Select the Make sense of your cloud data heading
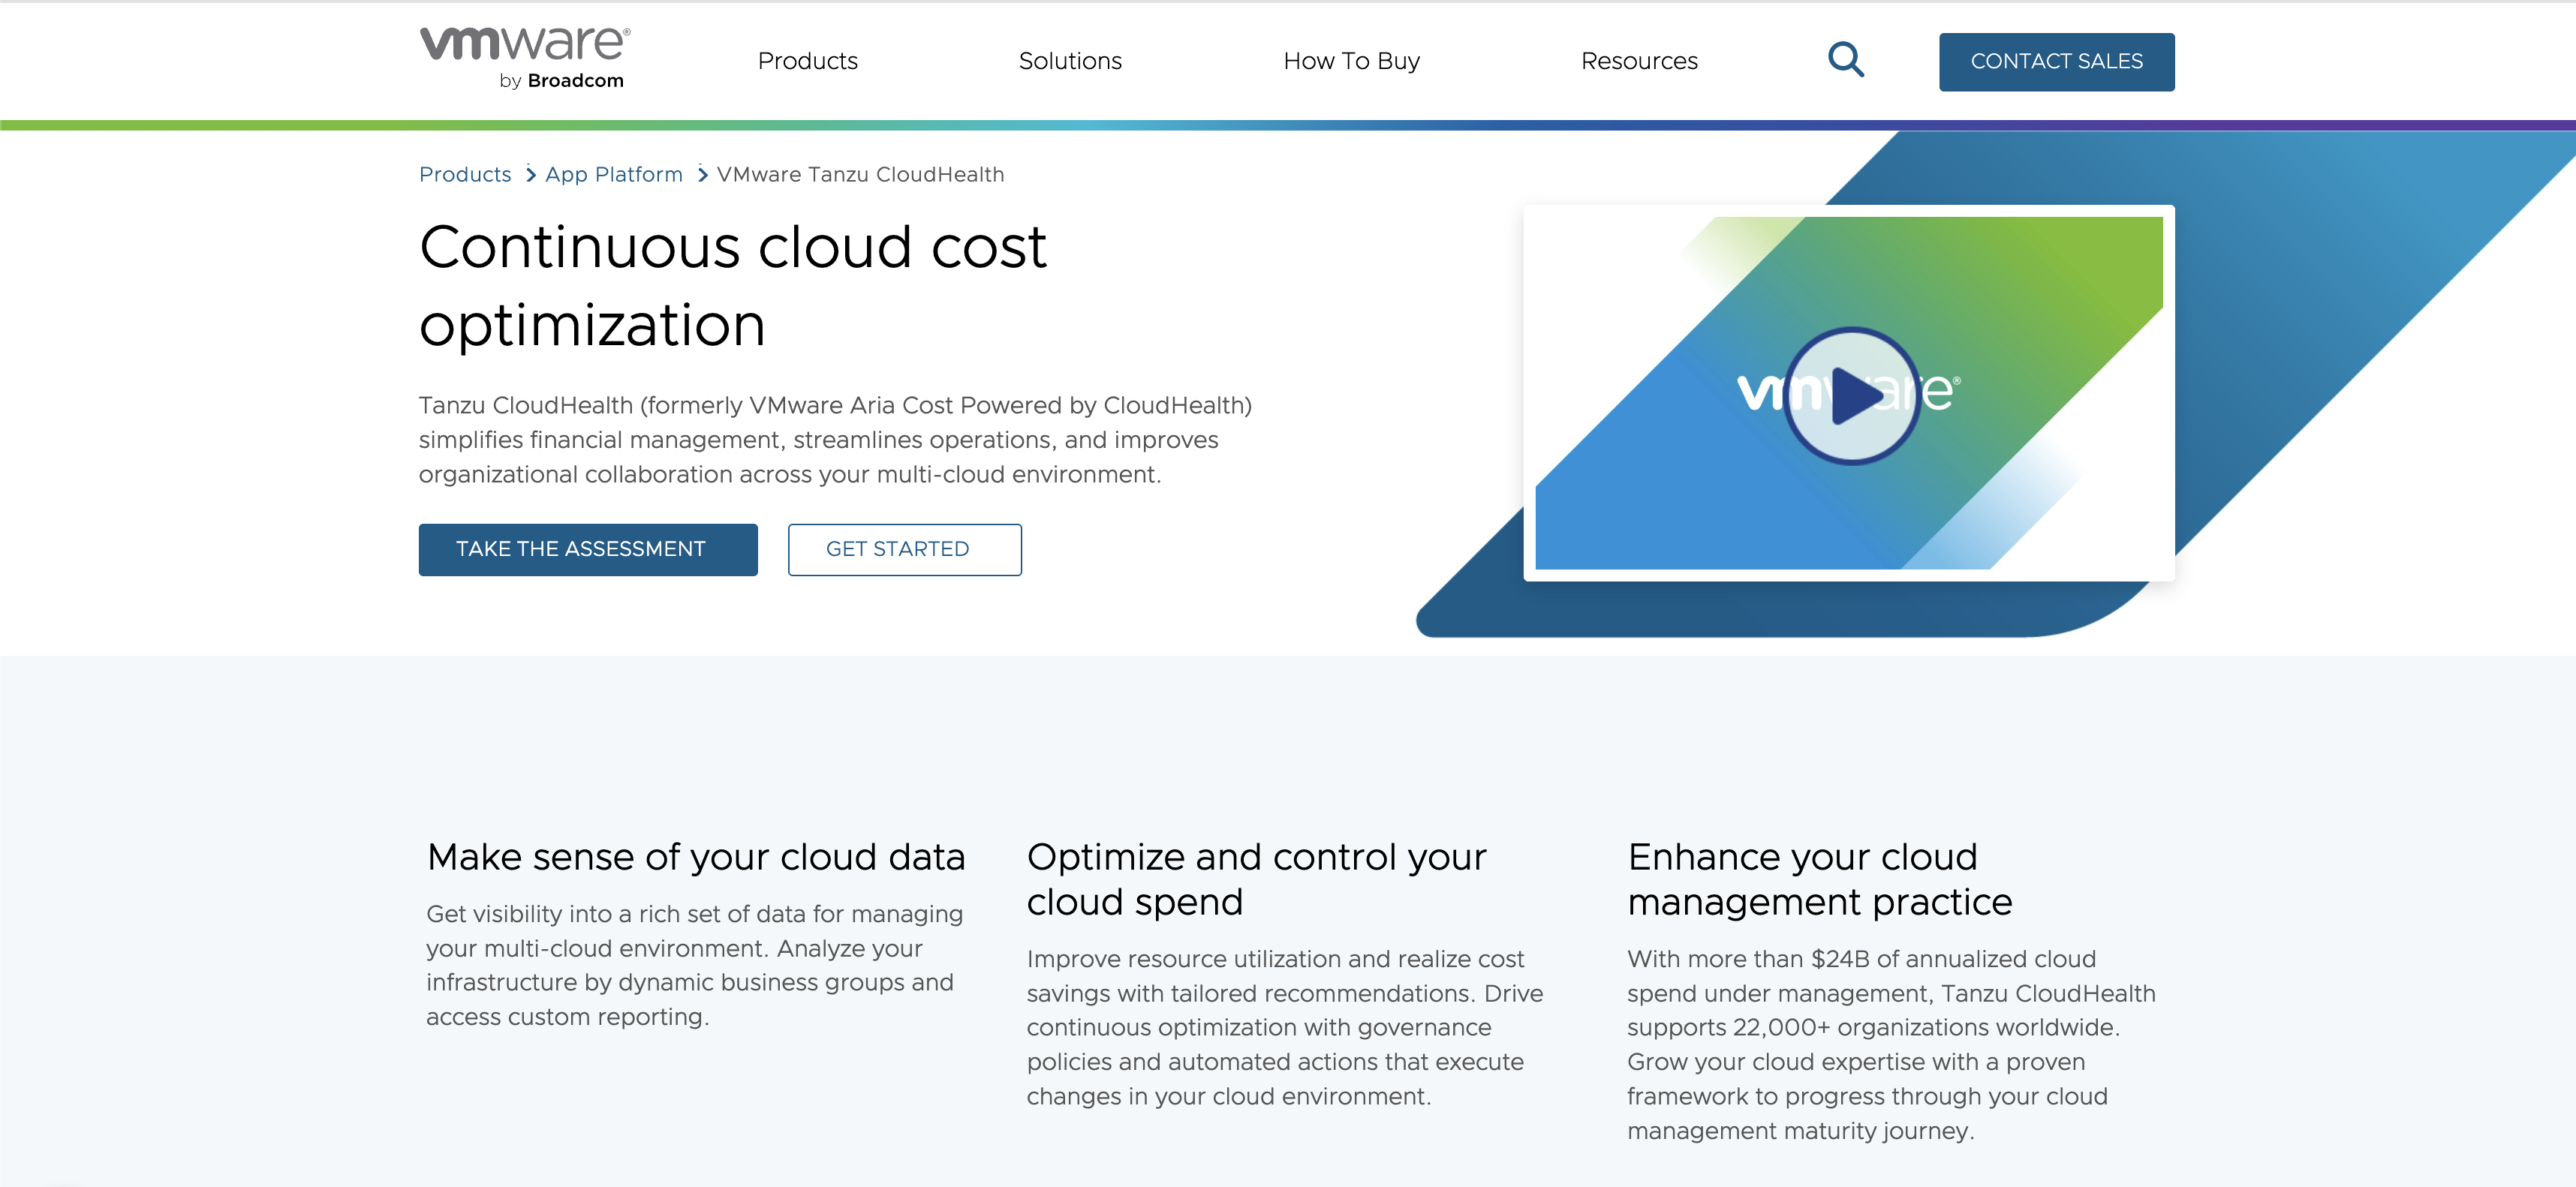Screen dimensions: 2576x1187 click(695, 857)
